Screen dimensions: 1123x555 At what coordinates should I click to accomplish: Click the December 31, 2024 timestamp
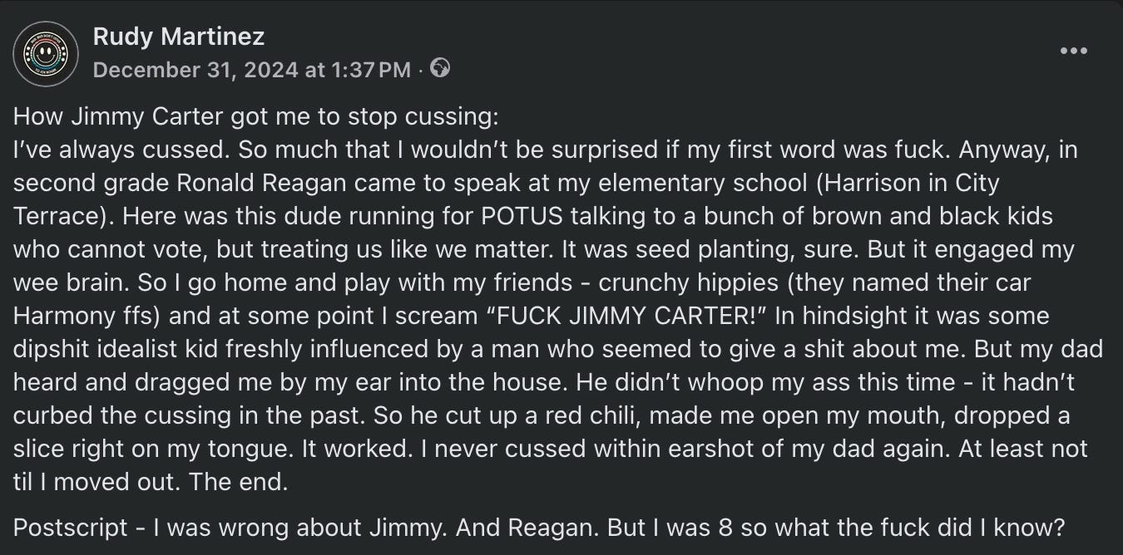[251, 70]
